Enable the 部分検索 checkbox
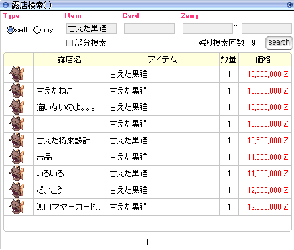This screenshot has width=294, height=250. point(70,43)
